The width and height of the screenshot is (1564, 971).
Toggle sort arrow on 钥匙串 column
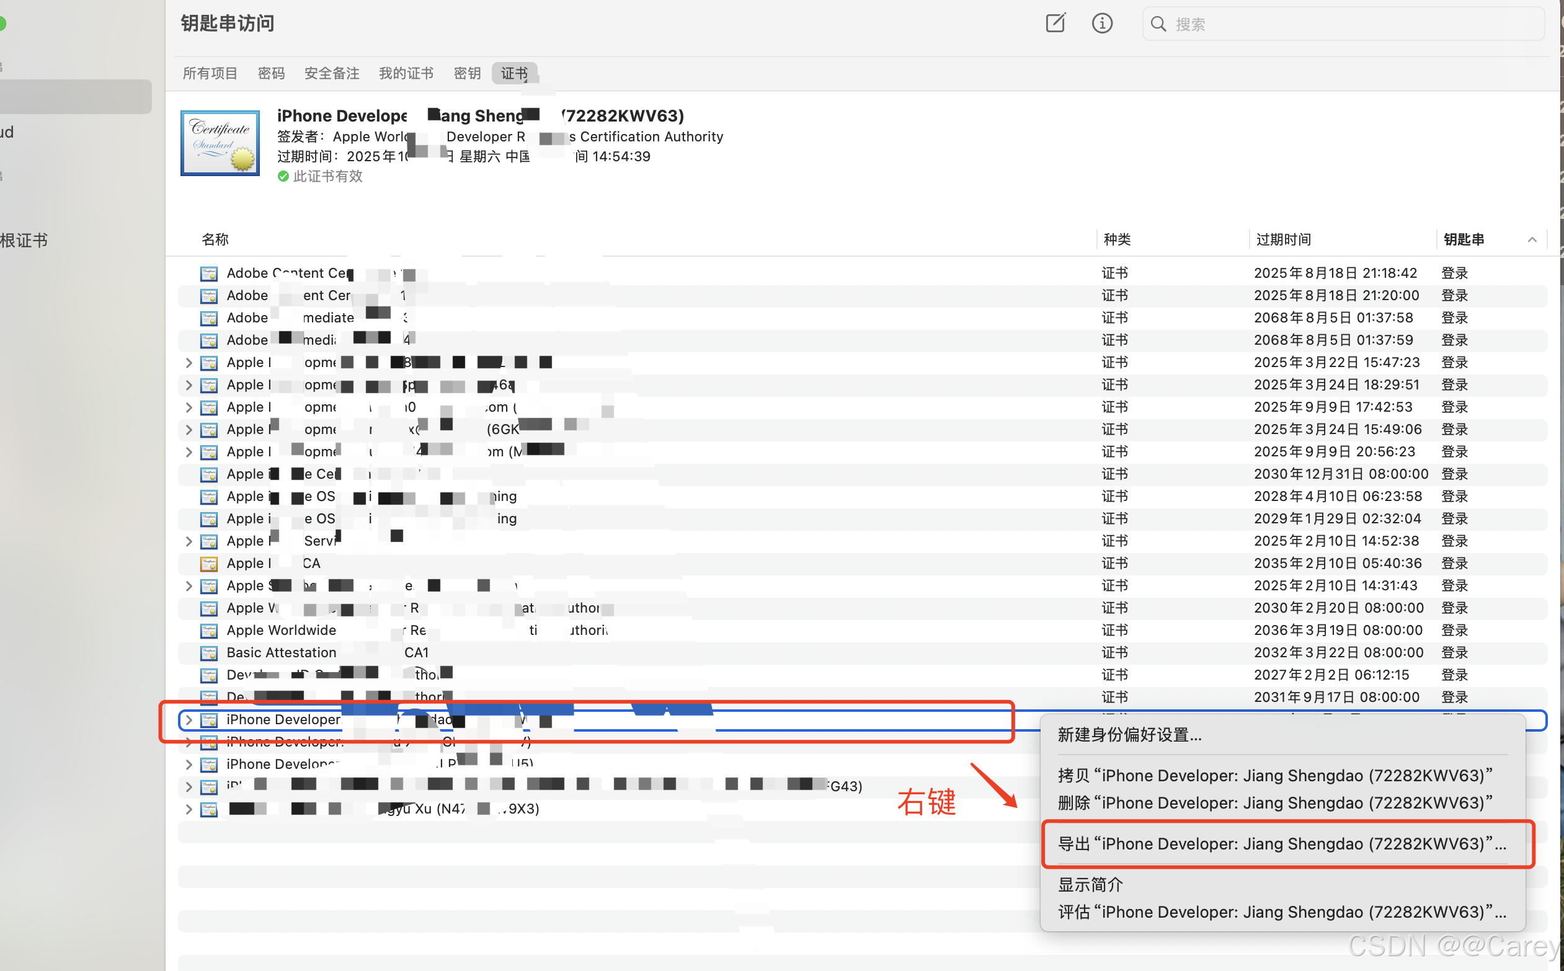(1532, 239)
